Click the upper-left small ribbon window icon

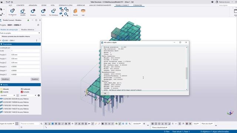coord(61,10)
